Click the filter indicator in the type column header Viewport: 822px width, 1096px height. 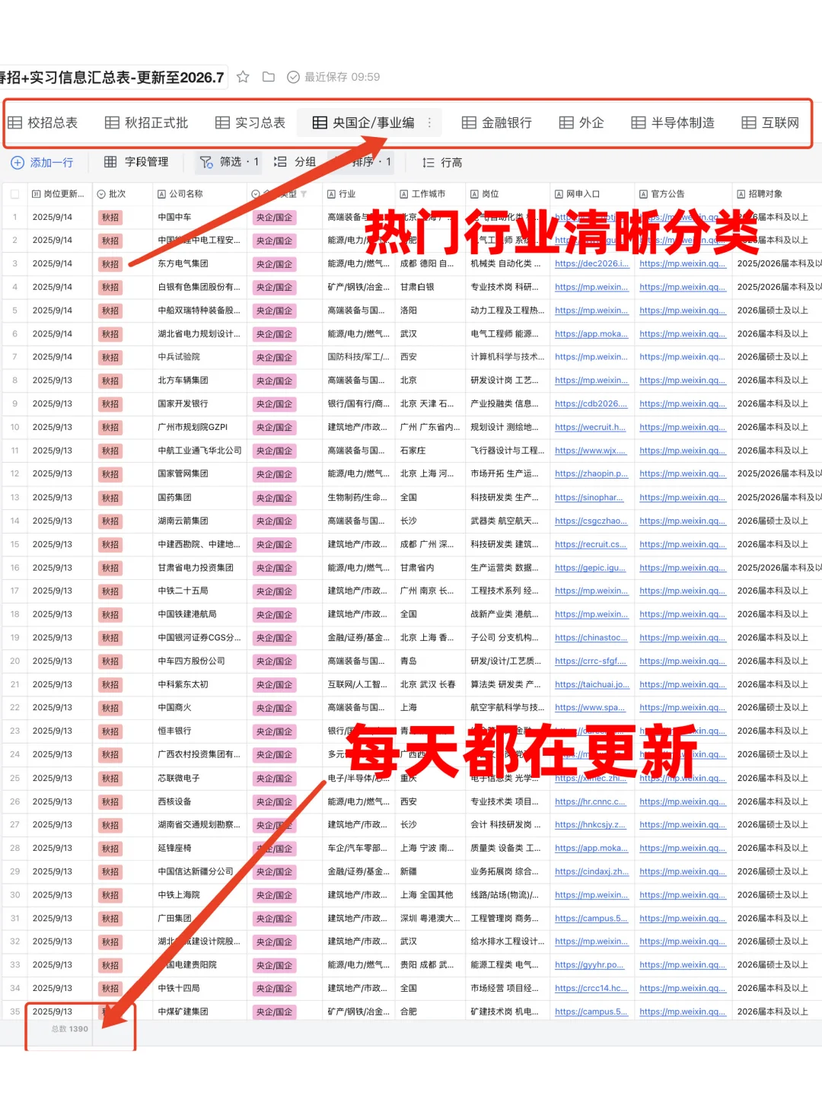coord(304,194)
